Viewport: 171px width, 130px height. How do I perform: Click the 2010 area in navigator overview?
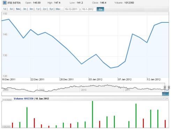point(84,90)
